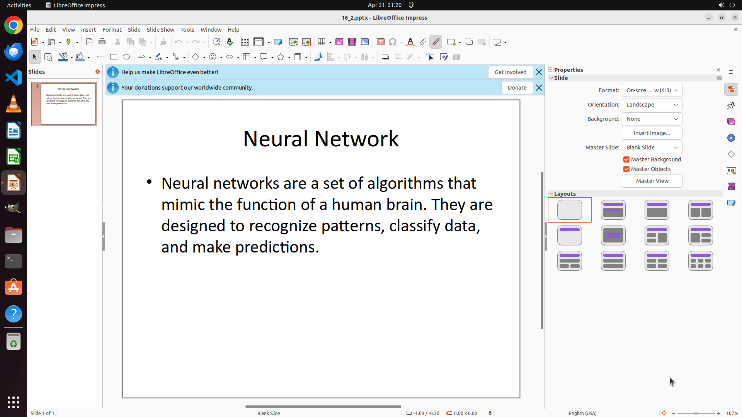The height and width of the screenshot is (417, 742).
Task: Click the Insert Table toolbar icon
Action: tap(322, 42)
